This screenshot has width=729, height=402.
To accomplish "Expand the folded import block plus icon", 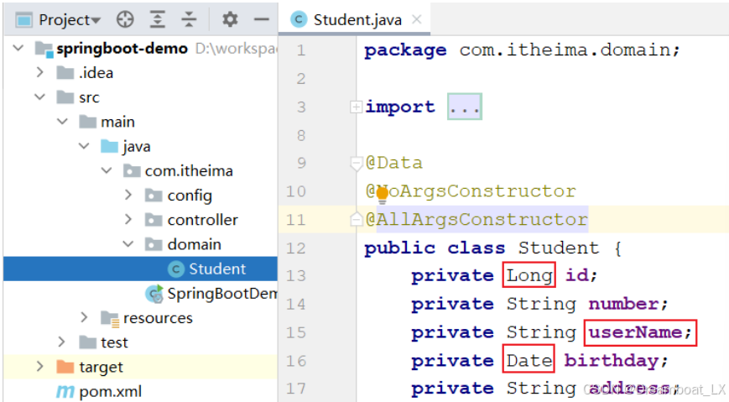I will (356, 107).
